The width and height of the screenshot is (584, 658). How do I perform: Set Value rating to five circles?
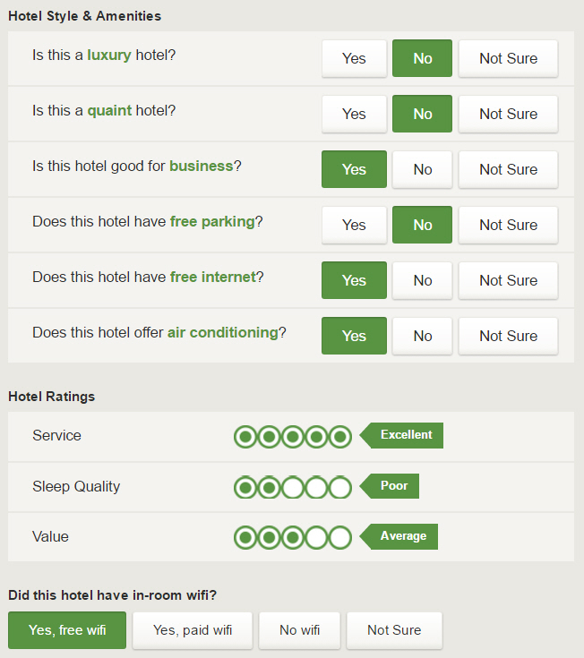[339, 538]
